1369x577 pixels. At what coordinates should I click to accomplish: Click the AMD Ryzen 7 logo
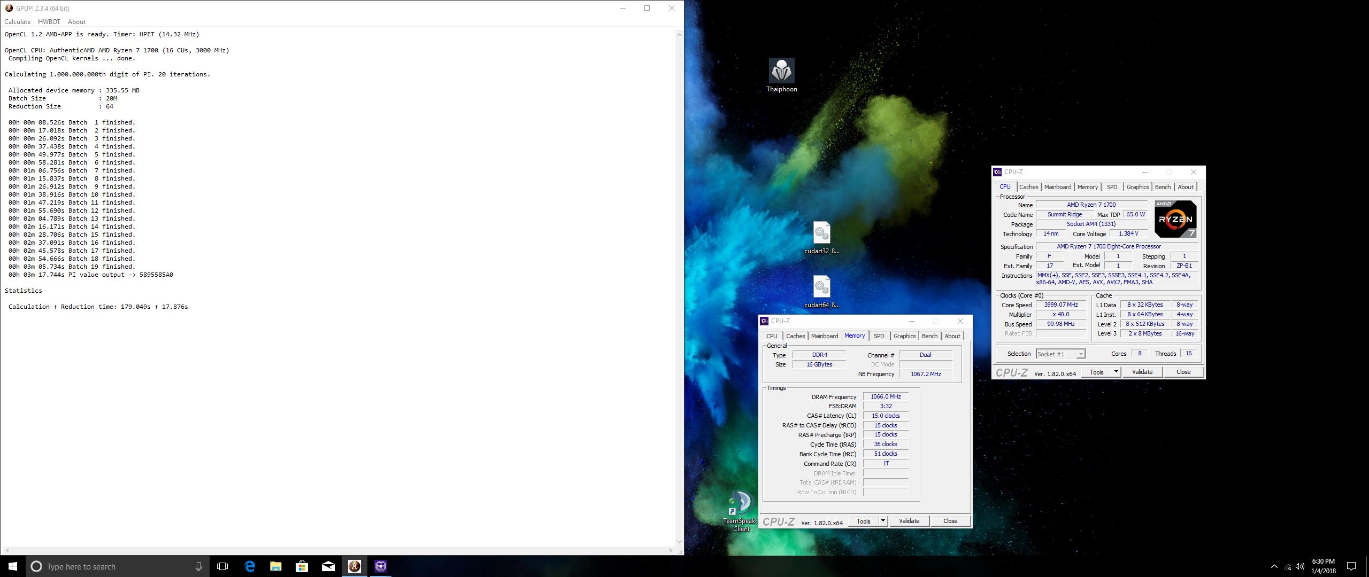point(1175,219)
